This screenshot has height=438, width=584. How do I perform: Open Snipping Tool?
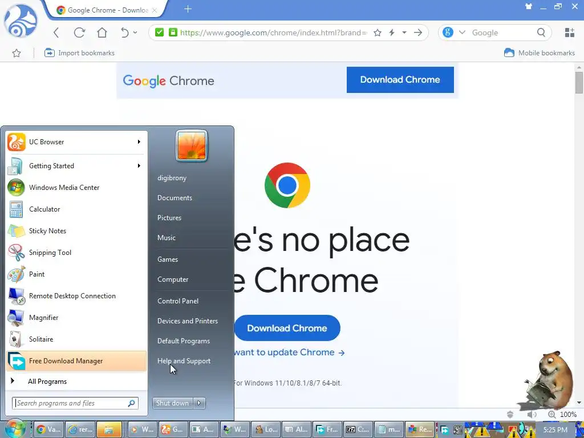(x=76, y=253)
